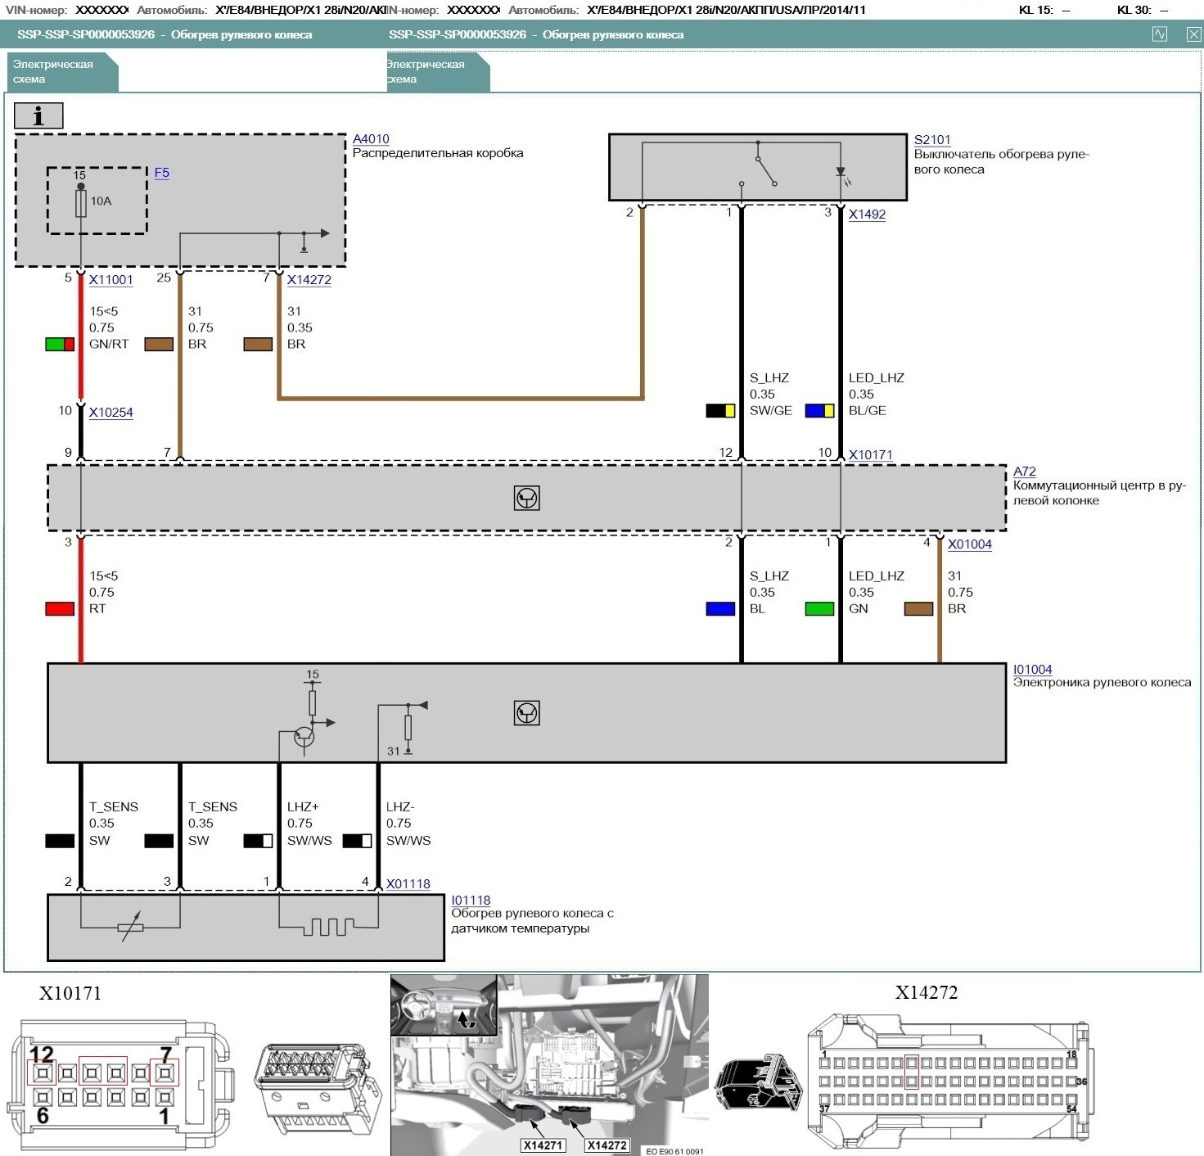Open connector link X14272 in schematic

(x=309, y=280)
